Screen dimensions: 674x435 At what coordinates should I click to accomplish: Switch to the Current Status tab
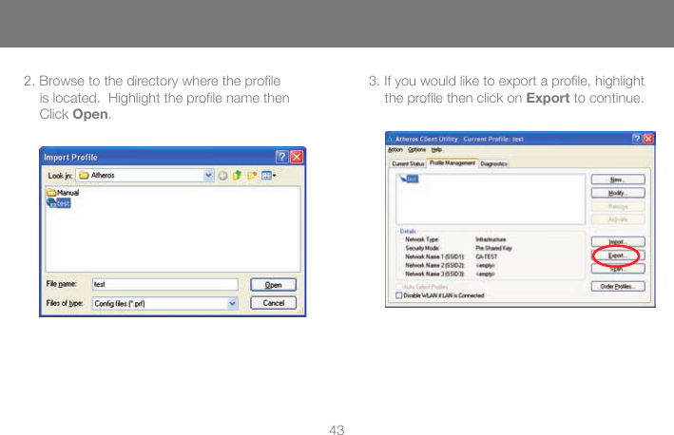click(x=408, y=163)
